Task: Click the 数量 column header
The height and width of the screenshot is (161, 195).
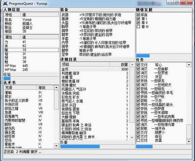Action: [x=120, y=64]
